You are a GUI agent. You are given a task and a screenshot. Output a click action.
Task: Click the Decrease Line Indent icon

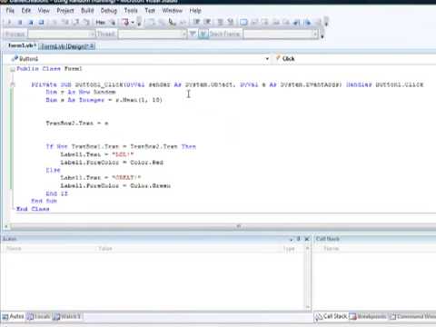[x=196, y=22]
